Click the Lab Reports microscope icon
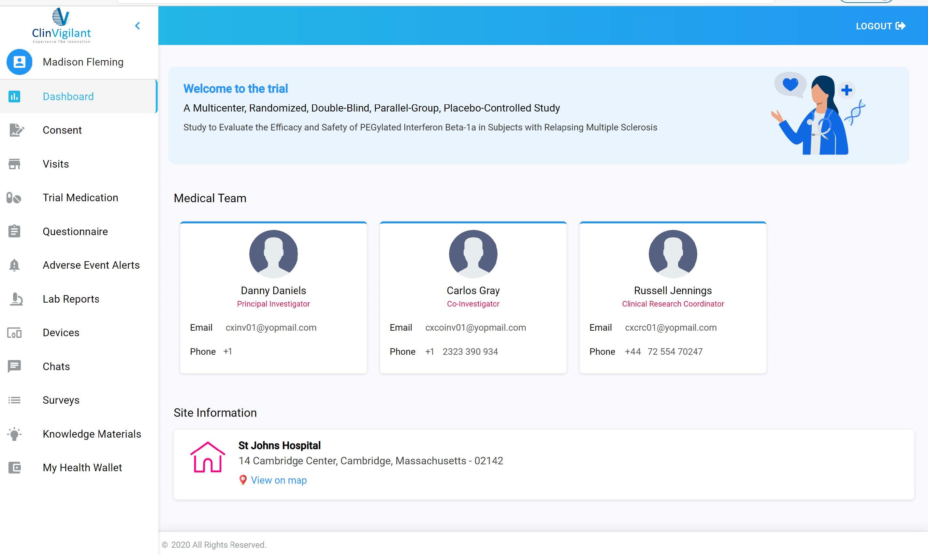Image resolution: width=928 pixels, height=555 pixels. pyautogui.click(x=14, y=298)
